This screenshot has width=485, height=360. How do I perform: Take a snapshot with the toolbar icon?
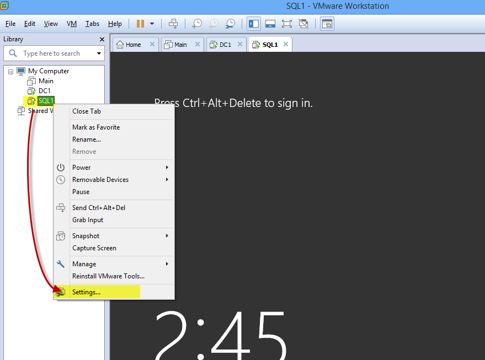pos(197,24)
